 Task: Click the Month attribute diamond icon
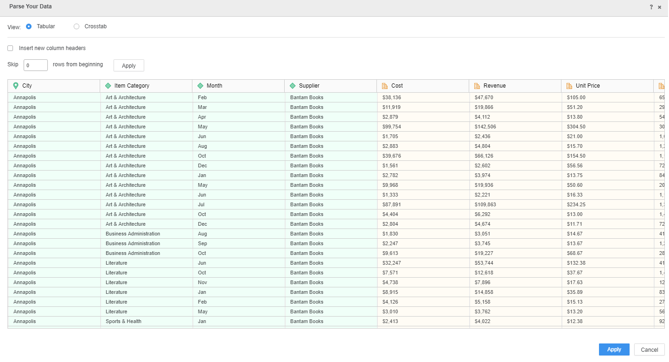click(200, 86)
